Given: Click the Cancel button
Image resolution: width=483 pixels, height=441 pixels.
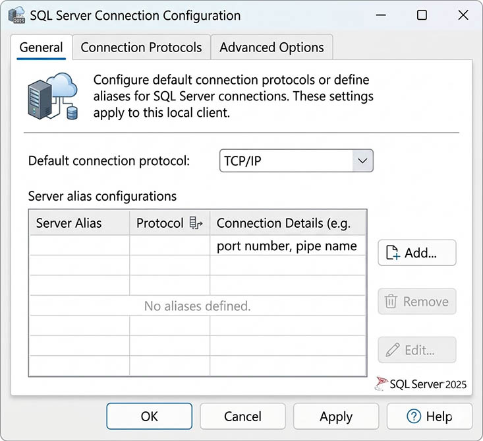Looking at the screenshot, I should pos(242,417).
